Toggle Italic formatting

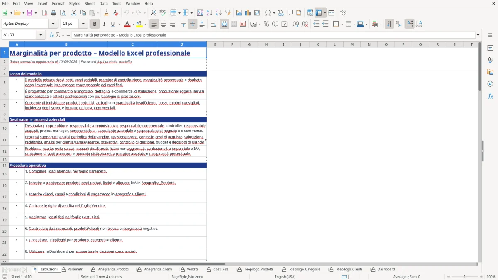pos(104,24)
